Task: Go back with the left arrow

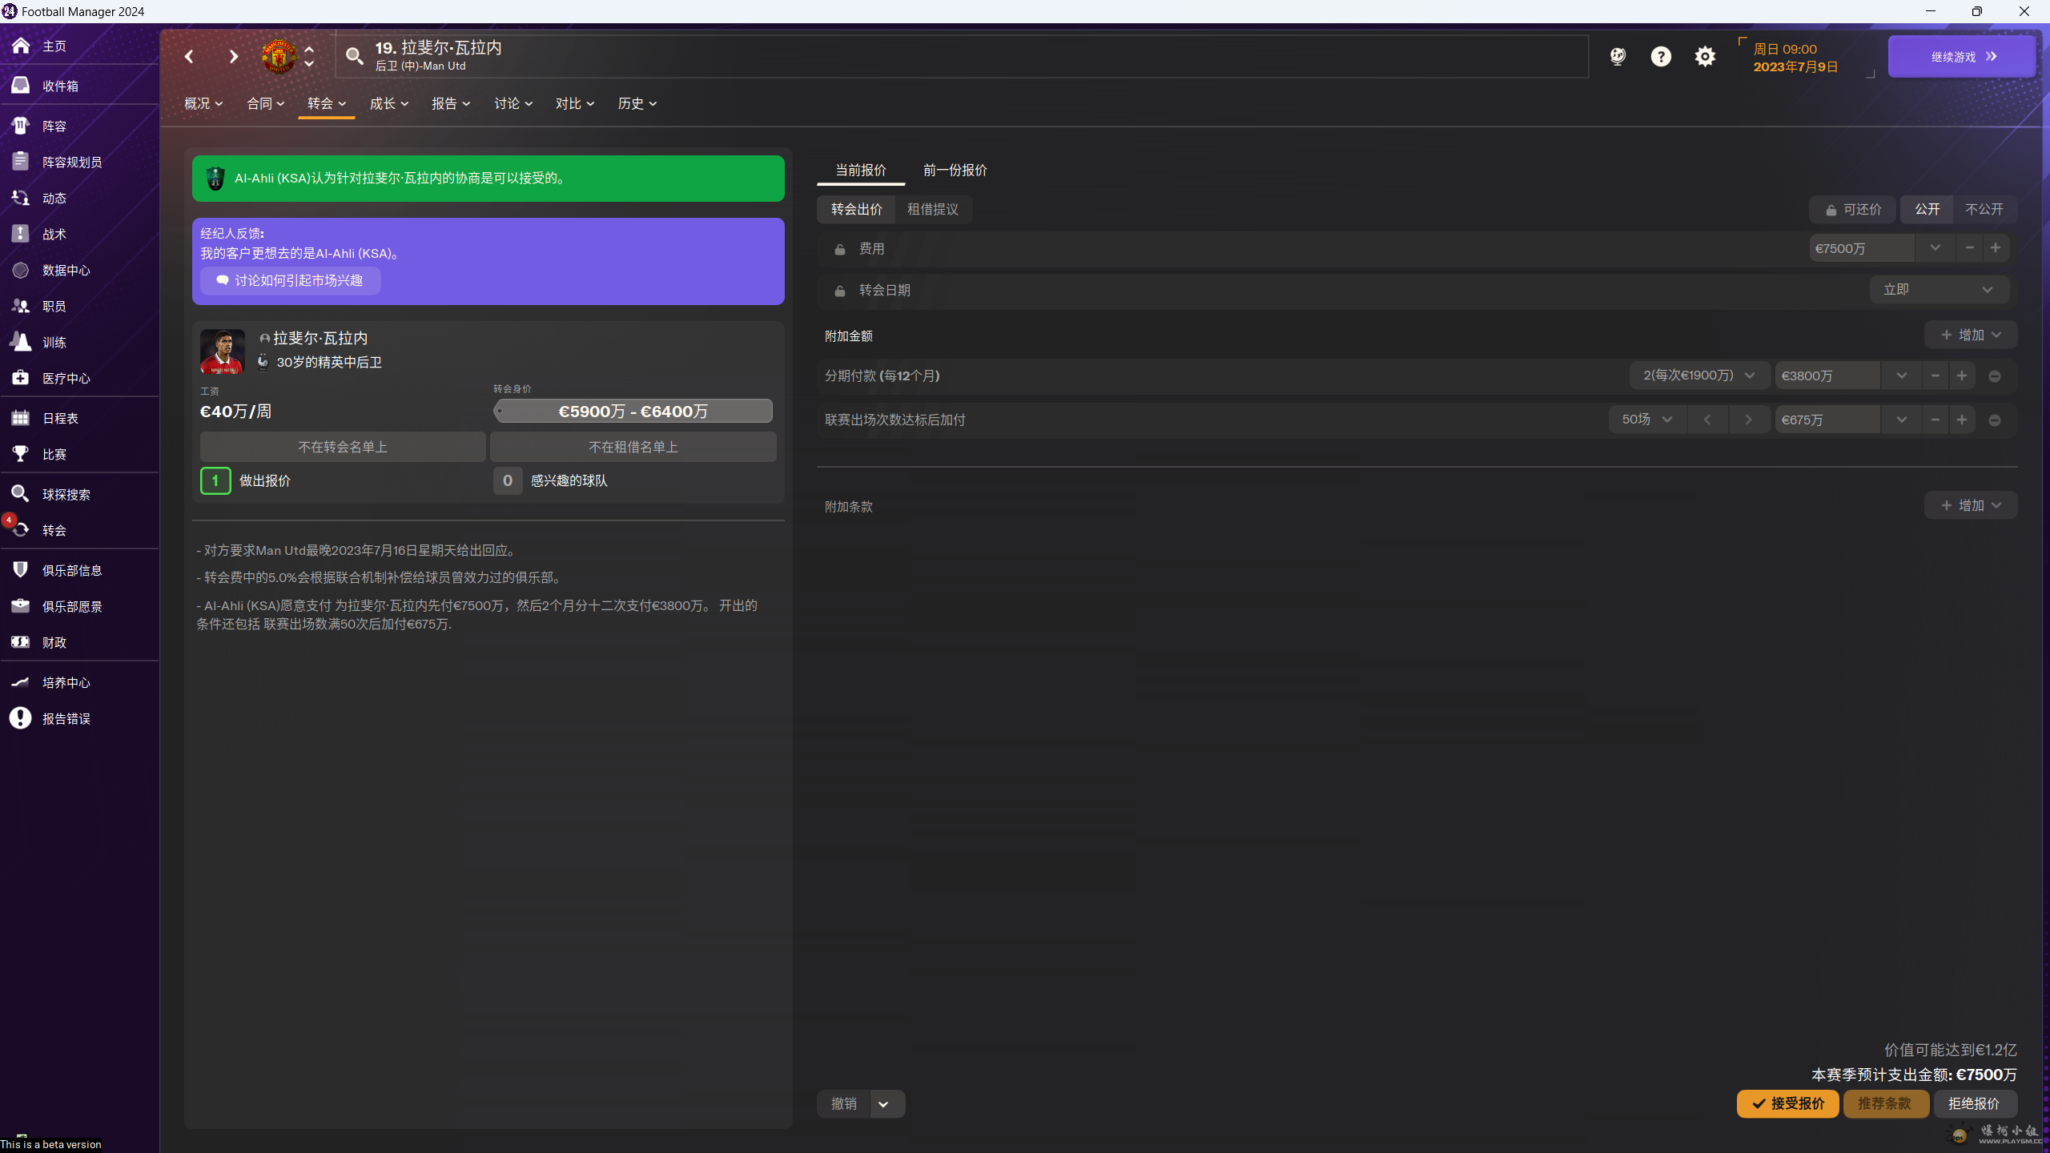Action: click(189, 56)
